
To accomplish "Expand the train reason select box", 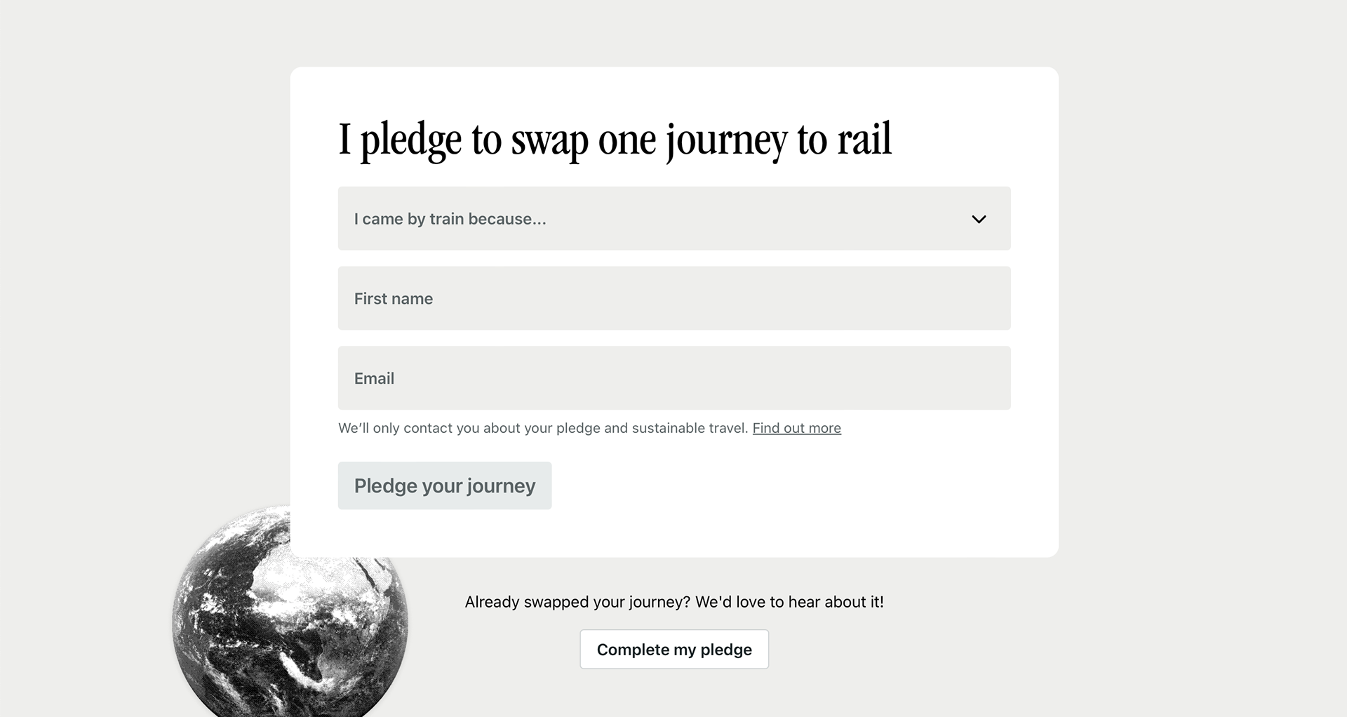I will pyautogui.click(x=674, y=218).
